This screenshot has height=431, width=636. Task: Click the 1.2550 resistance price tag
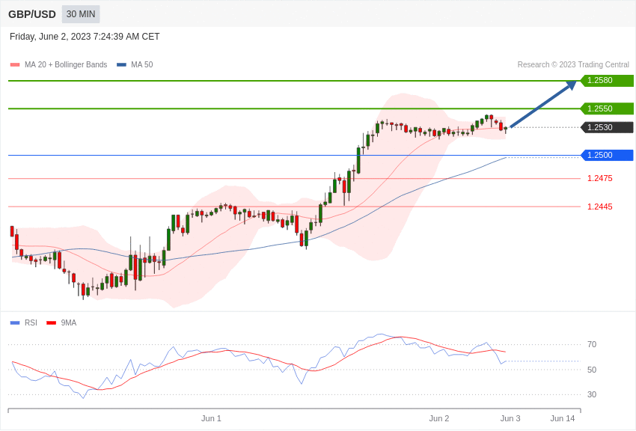[x=607, y=108]
